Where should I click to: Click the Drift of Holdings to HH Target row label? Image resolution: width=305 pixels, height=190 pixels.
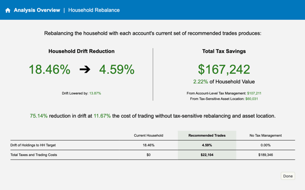point(33,145)
